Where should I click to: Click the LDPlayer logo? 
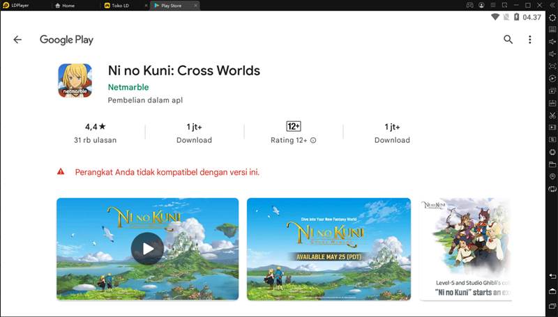6,6
